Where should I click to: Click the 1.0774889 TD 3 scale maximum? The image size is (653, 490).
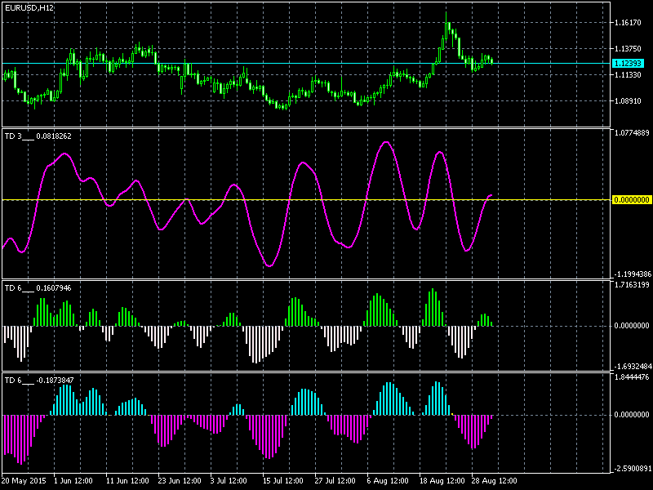pos(631,132)
